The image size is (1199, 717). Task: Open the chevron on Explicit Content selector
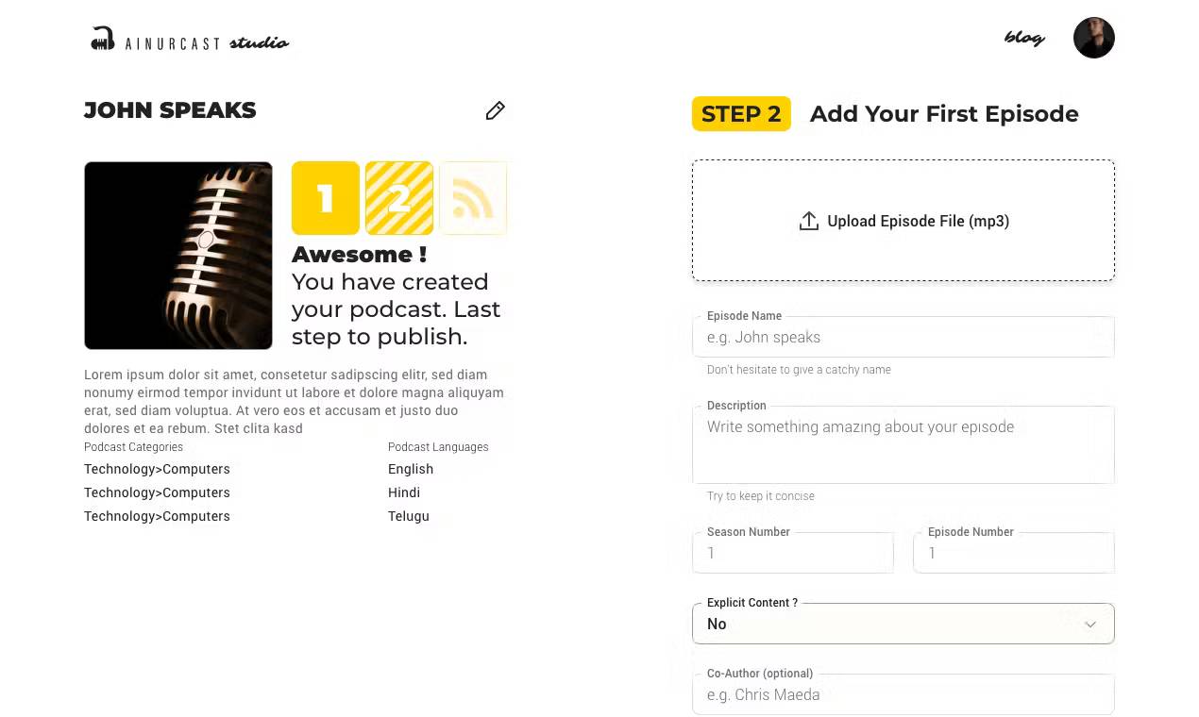pyautogui.click(x=1090, y=624)
